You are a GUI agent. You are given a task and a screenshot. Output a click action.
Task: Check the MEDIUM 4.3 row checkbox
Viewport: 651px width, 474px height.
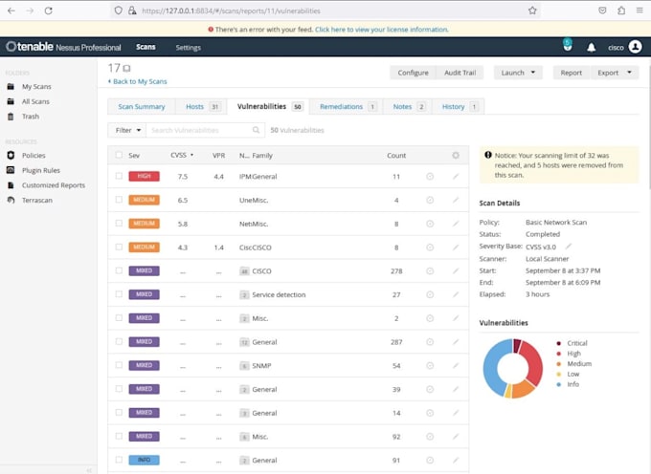click(x=119, y=247)
